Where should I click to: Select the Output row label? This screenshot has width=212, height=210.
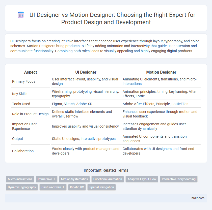pos(17,139)
